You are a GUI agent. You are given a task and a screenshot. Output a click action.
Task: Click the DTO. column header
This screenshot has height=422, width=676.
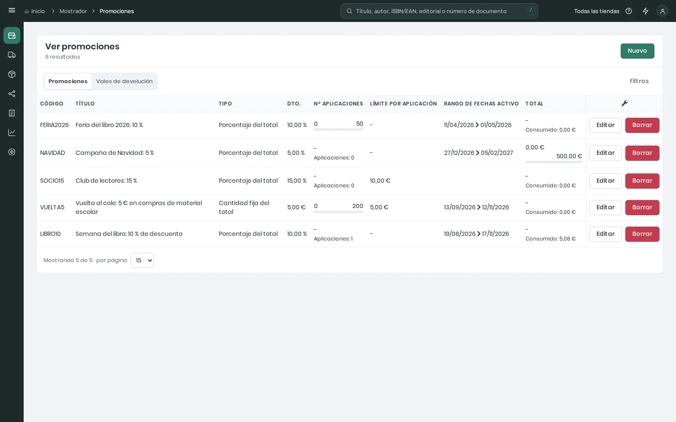[294, 104]
